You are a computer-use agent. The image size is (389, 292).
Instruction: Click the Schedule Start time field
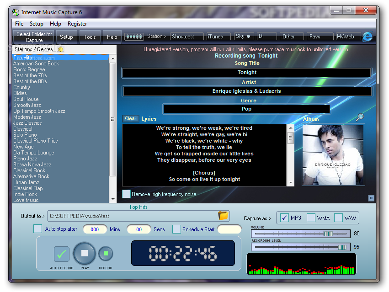click(x=229, y=229)
